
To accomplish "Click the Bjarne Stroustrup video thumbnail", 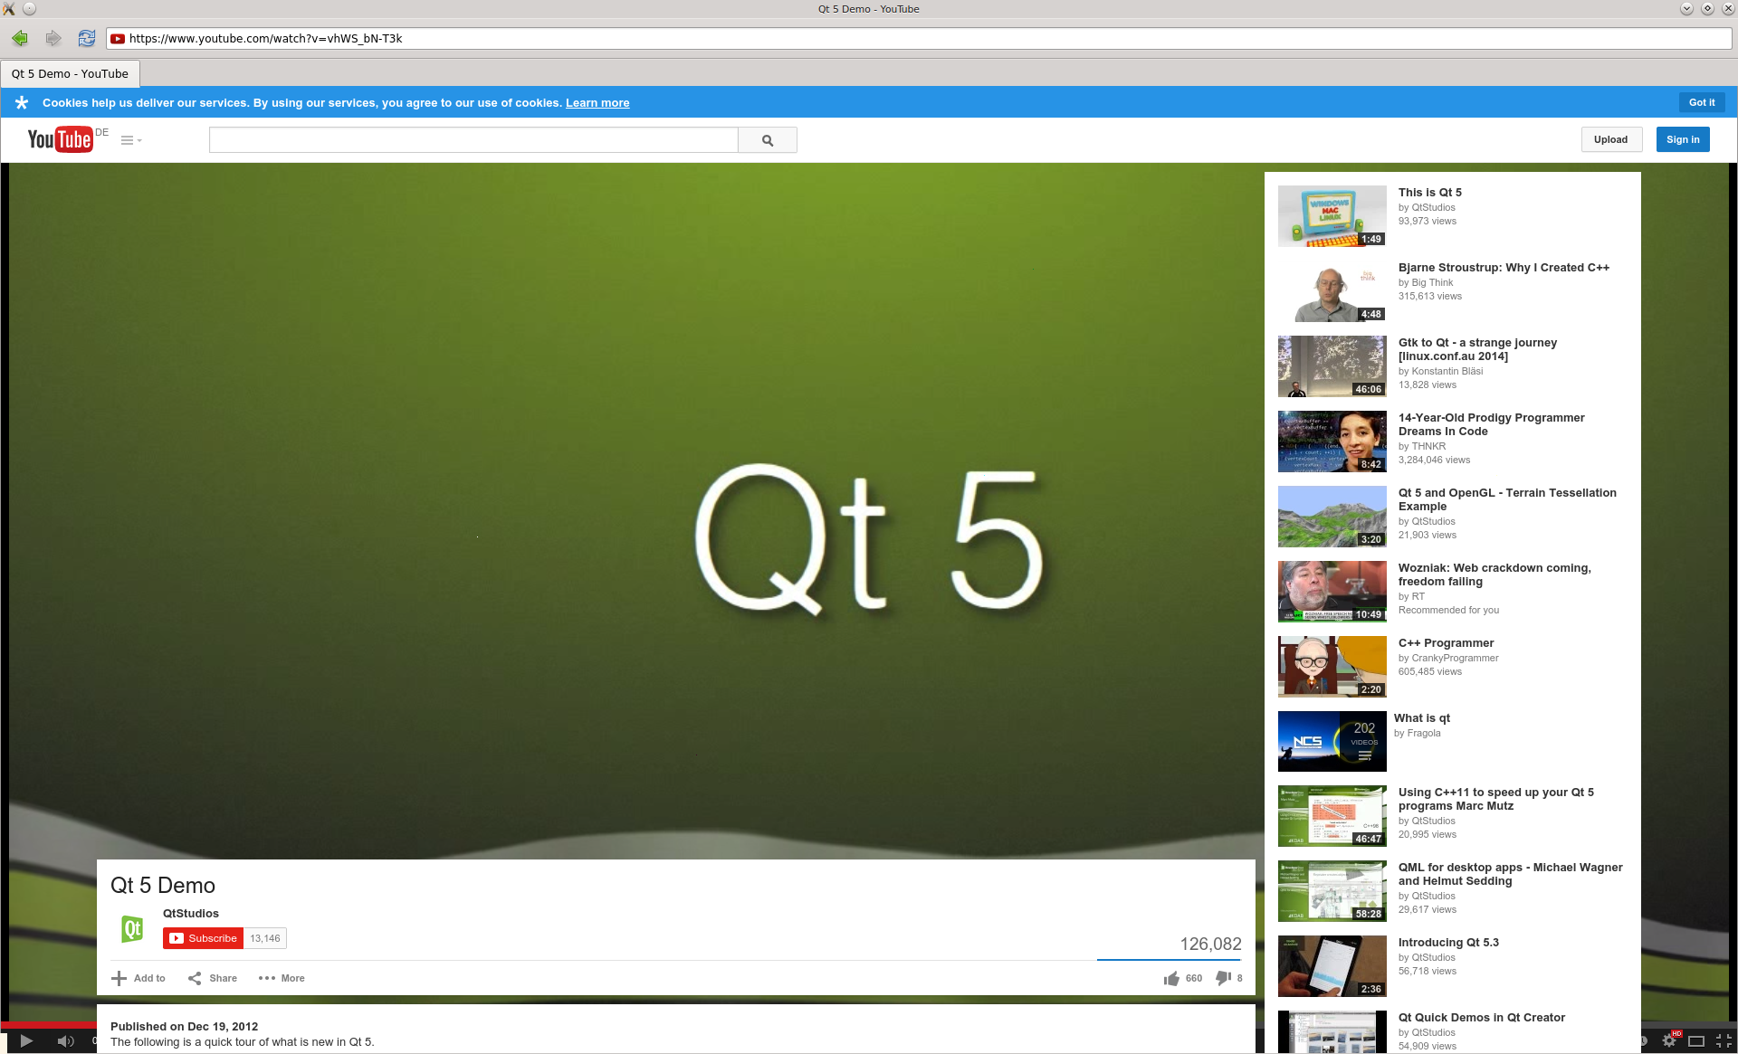I will (1332, 291).
